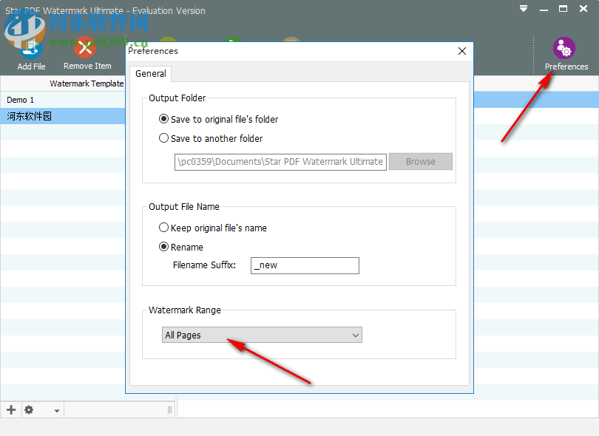599x436 pixels.
Task: Click the Add File toolbar icon
Action: pyautogui.click(x=31, y=55)
